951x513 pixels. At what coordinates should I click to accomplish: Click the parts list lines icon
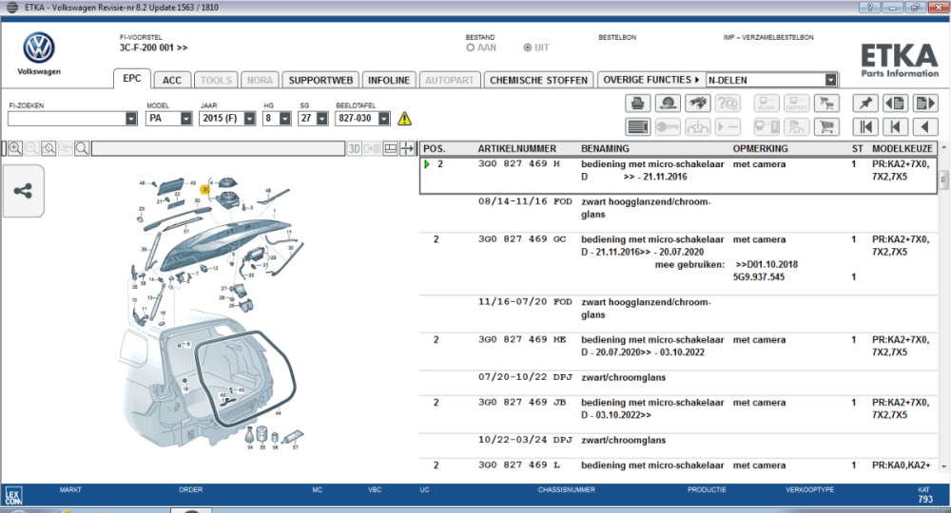[x=637, y=126]
